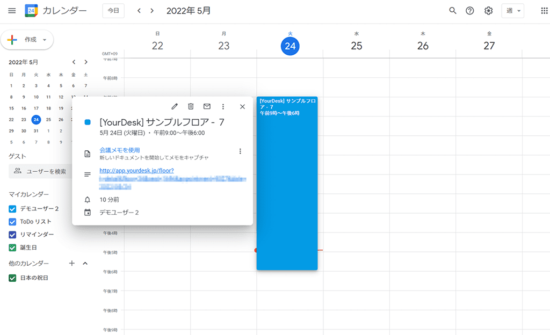550x335 pixels.
Task: Open the 週 view dropdown
Action: 513,11
